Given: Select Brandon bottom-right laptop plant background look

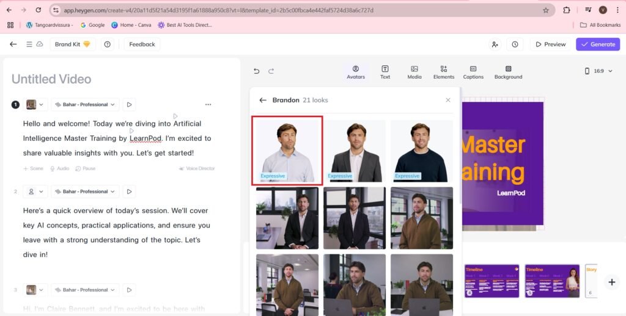Looking at the screenshot, I should [x=422, y=285].
